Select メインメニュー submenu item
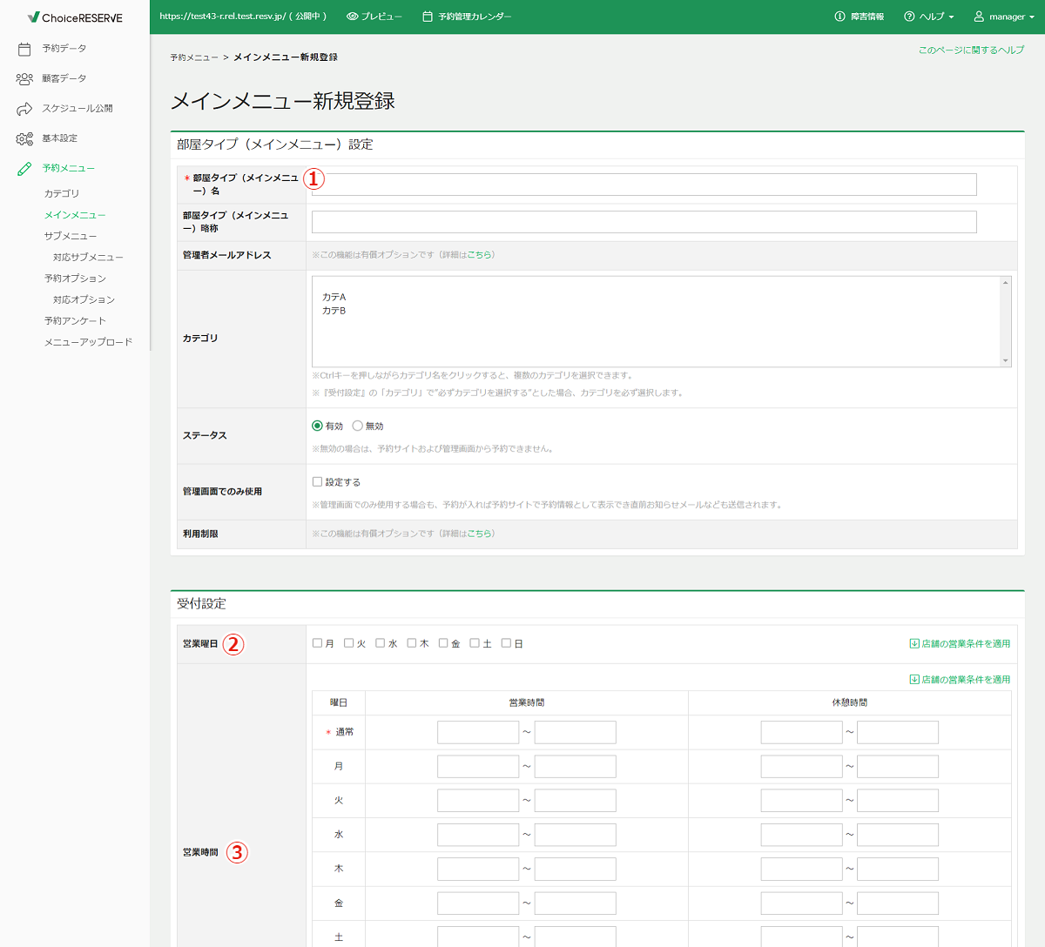The height and width of the screenshot is (947, 1045). coord(75,215)
